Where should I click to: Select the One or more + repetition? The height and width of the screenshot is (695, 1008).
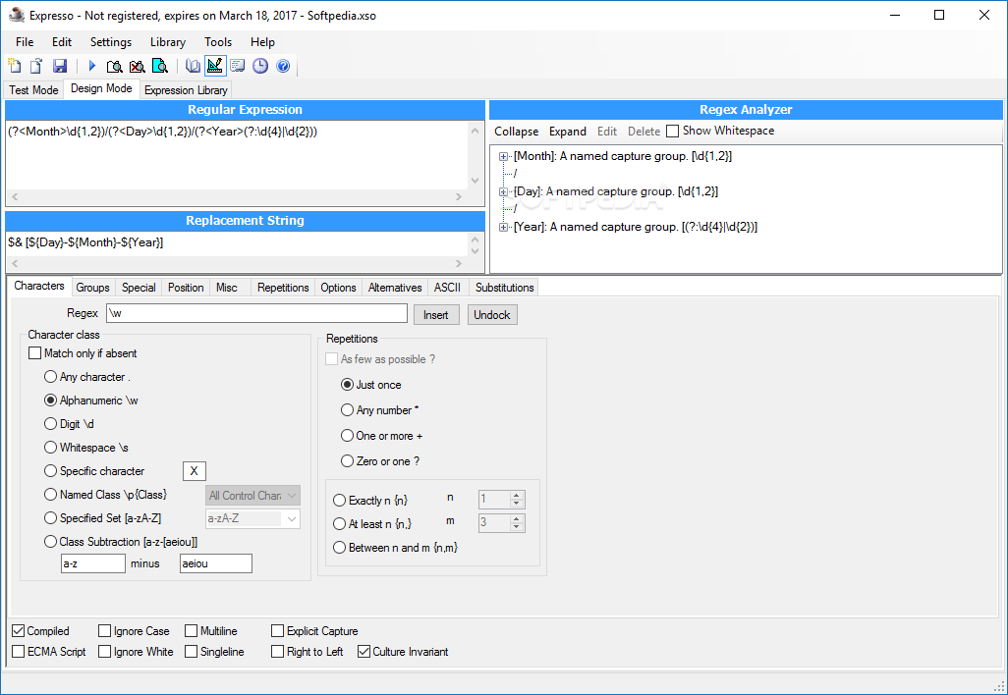[x=347, y=436]
